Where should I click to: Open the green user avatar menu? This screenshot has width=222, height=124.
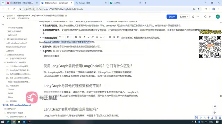click(218, 17)
